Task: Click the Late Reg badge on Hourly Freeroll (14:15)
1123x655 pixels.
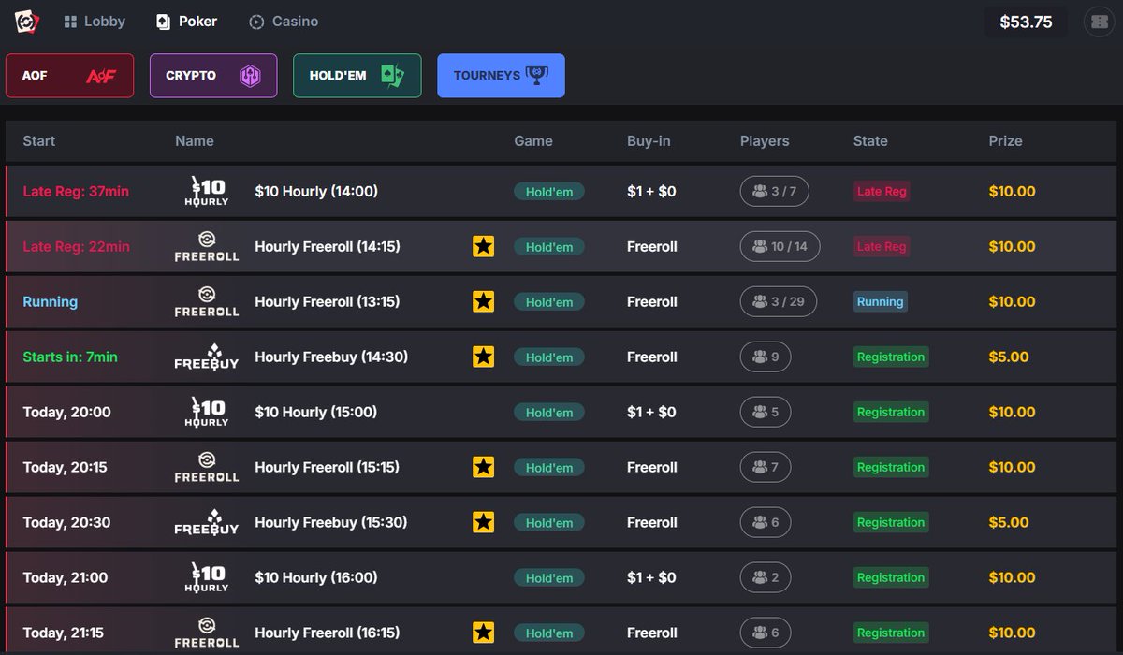Action: pyautogui.click(x=882, y=247)
